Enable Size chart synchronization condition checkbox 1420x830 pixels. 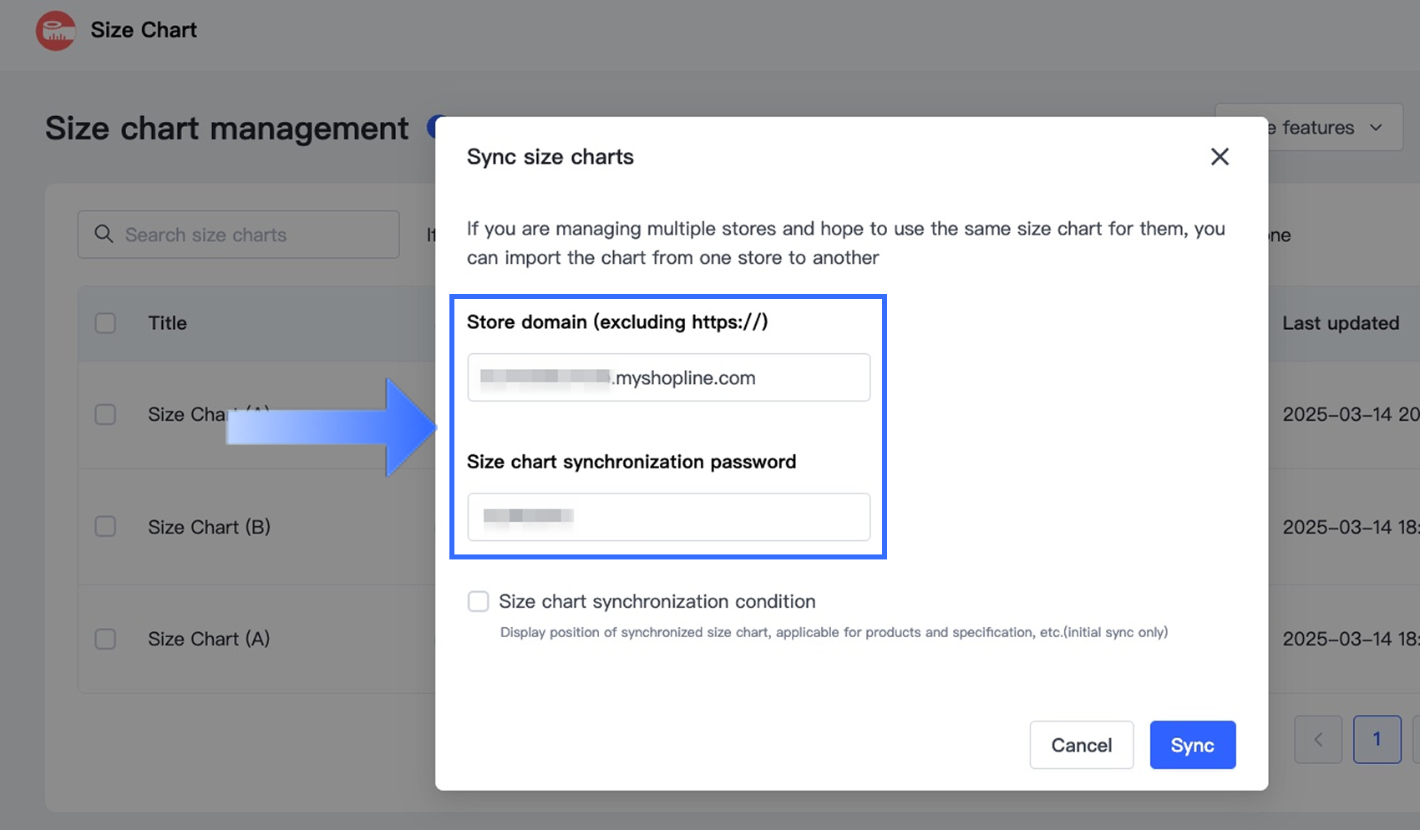[x=478, y=601]
